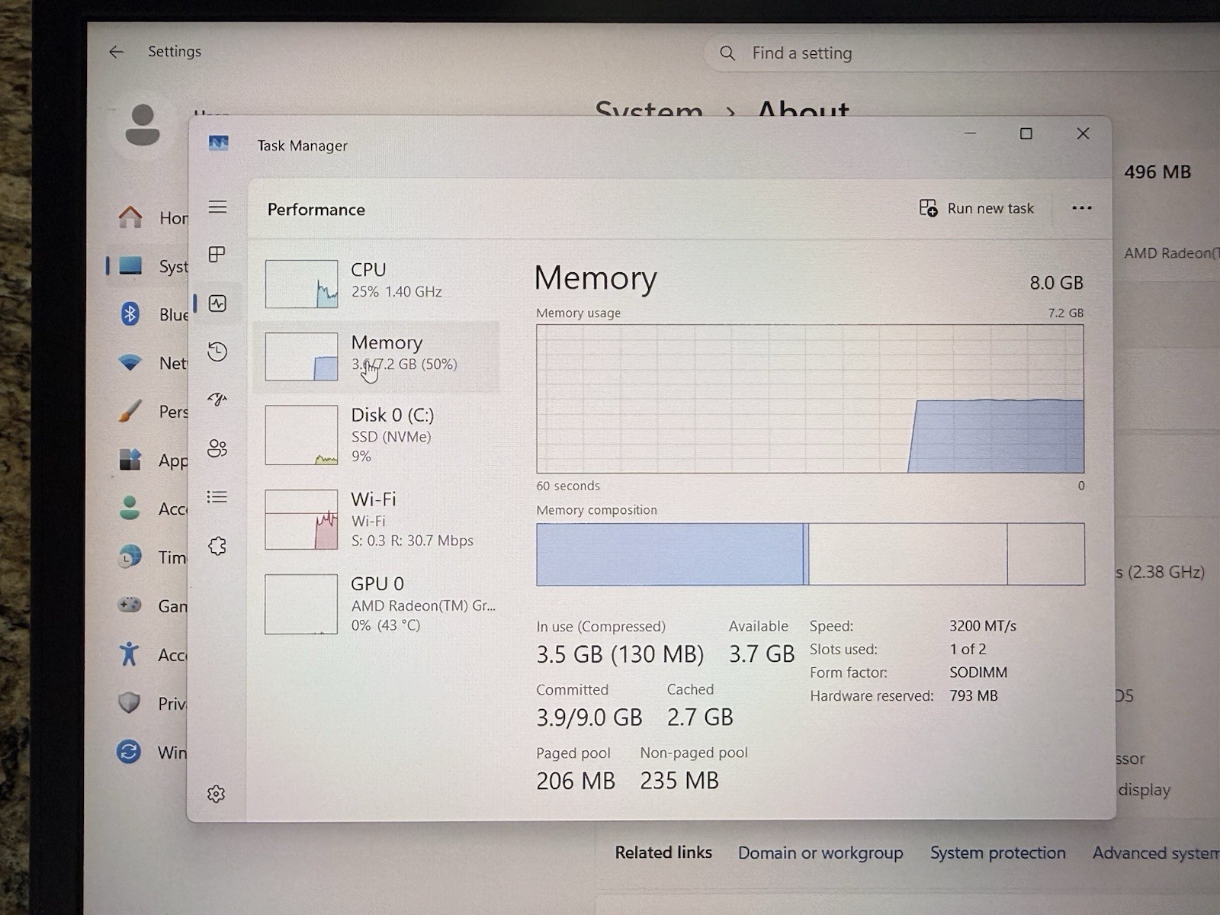Open the Users page icon
The image size is (1220, 915).
click(217, 448)
